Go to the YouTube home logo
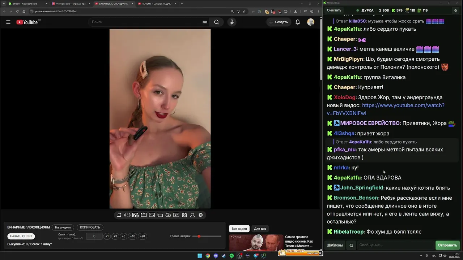Viewport: 463px width, 260px height. tap(27, 22)
